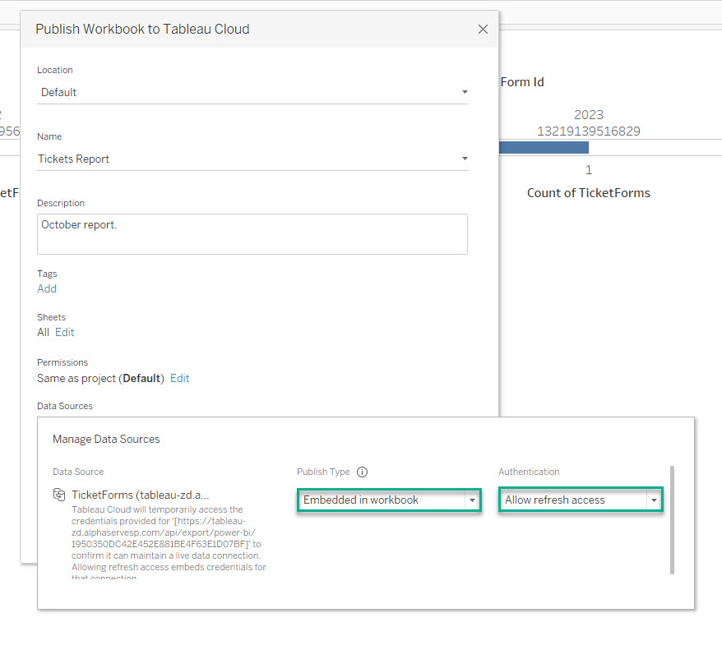Screen dimensions: 722x645
Task: Select the 2023 column header
Action: pos(588,115)
